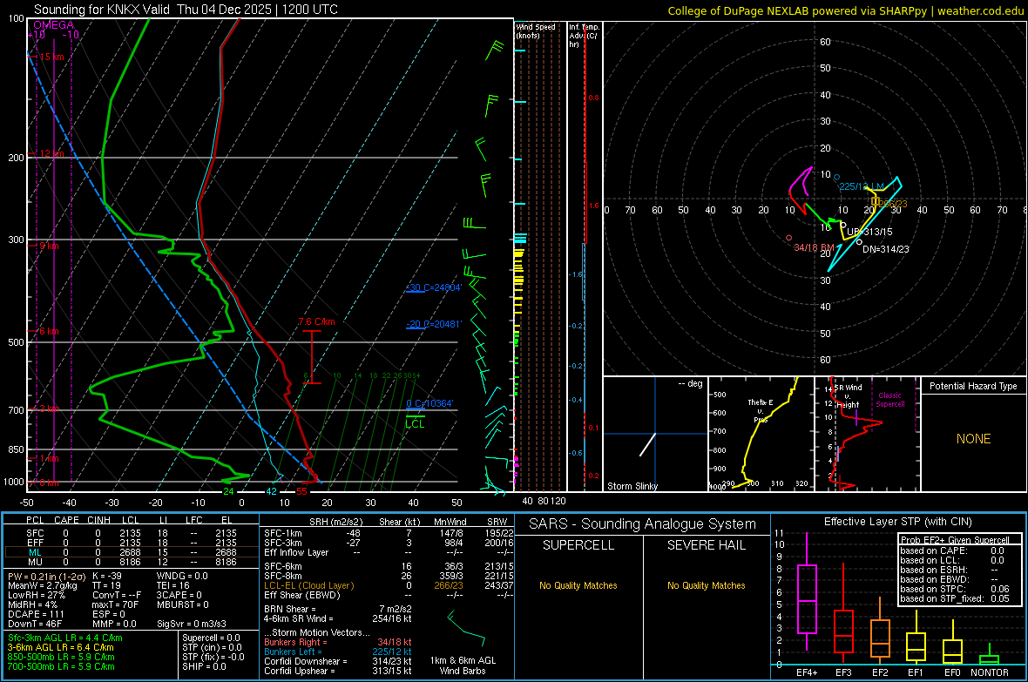Viewport: 1028px width, 682px height.
Task: Click the '1km & 6km AGL Wind Barbs' caption
Action: click(x=463, y=665)
